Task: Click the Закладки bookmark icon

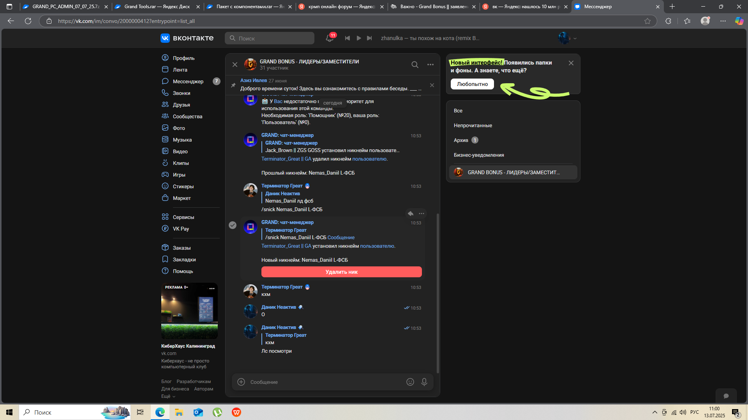Action: [x=165, y=259]
